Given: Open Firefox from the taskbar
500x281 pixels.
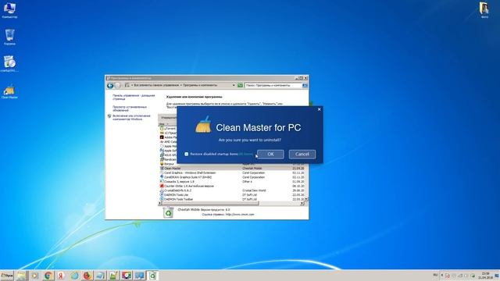Looking at the screenshot, I should point(87,276).
